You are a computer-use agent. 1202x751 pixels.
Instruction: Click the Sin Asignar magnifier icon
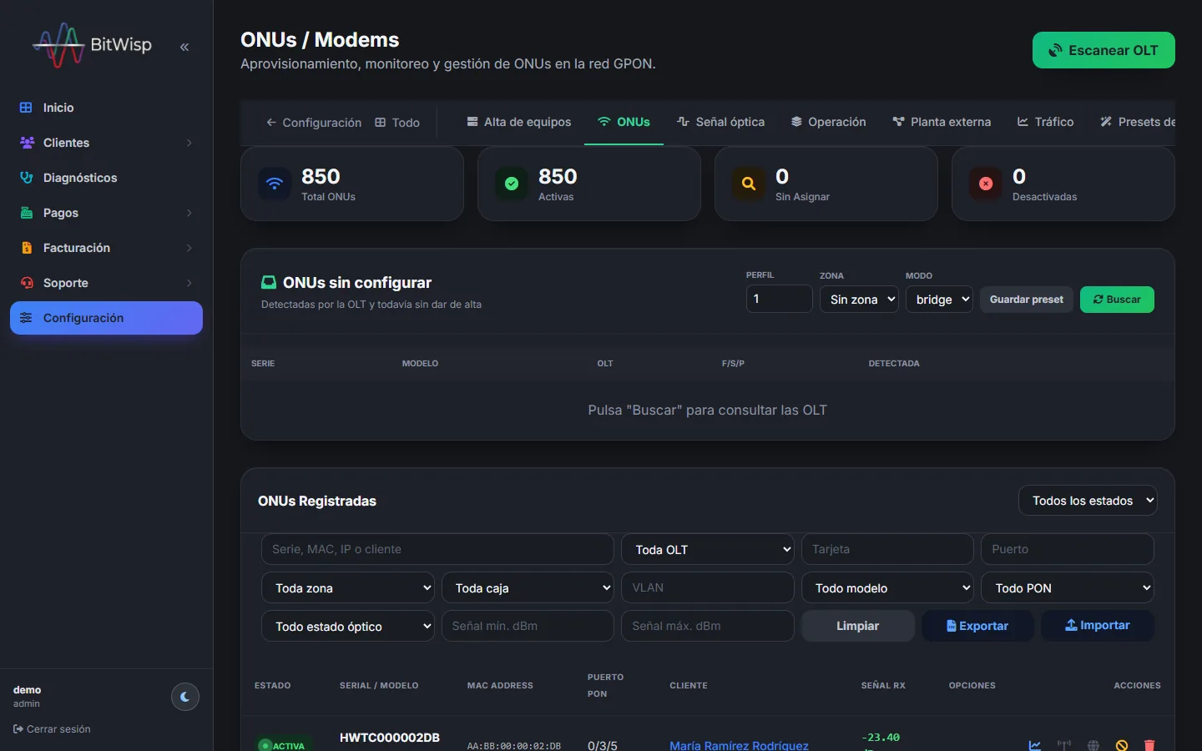click(x=749, y=184)
